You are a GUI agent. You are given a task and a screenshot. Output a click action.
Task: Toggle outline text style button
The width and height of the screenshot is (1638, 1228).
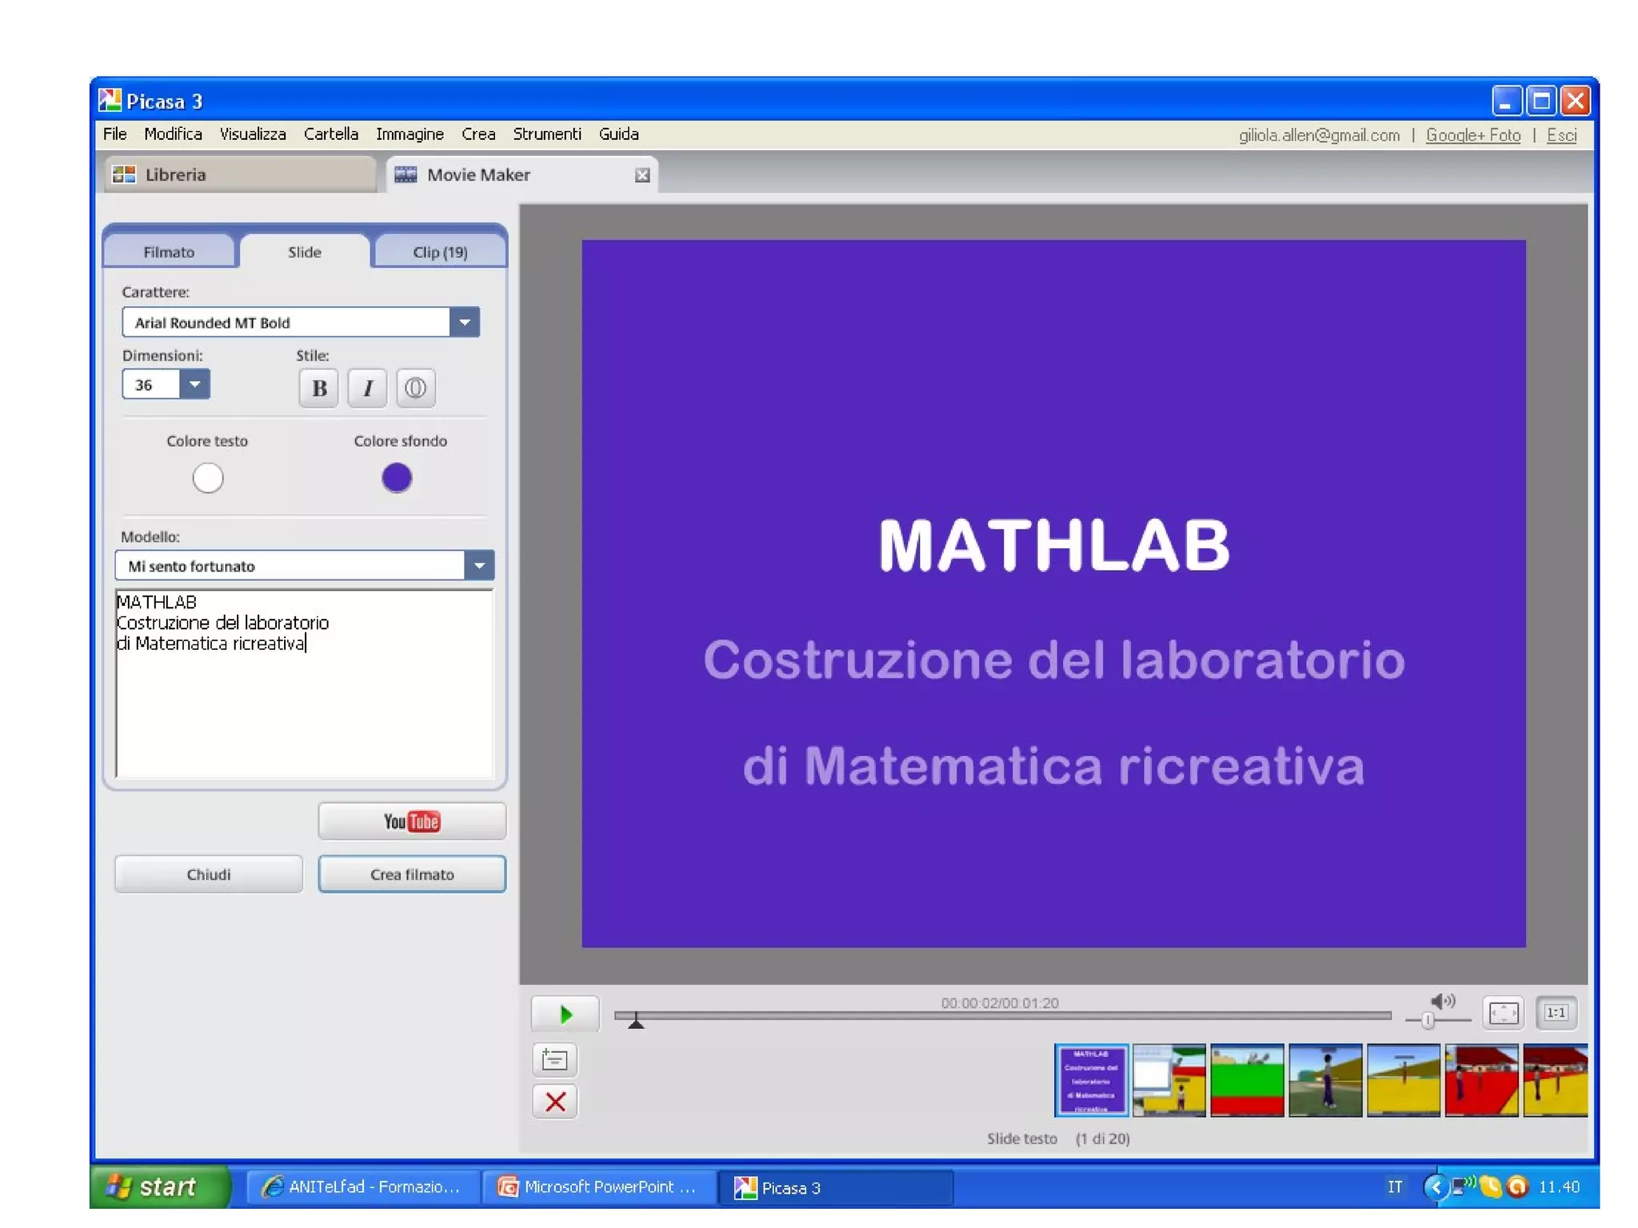tap(415, 388)
